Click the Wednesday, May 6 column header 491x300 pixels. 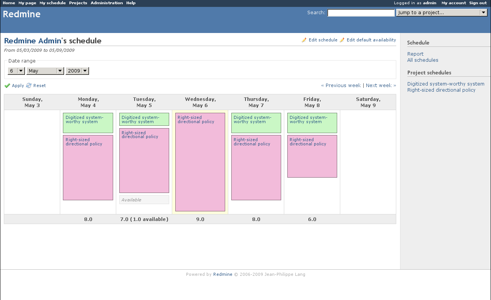[200, 102]
